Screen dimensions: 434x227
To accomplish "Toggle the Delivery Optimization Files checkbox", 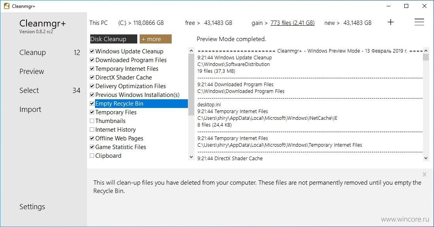I will click(92, 86).
